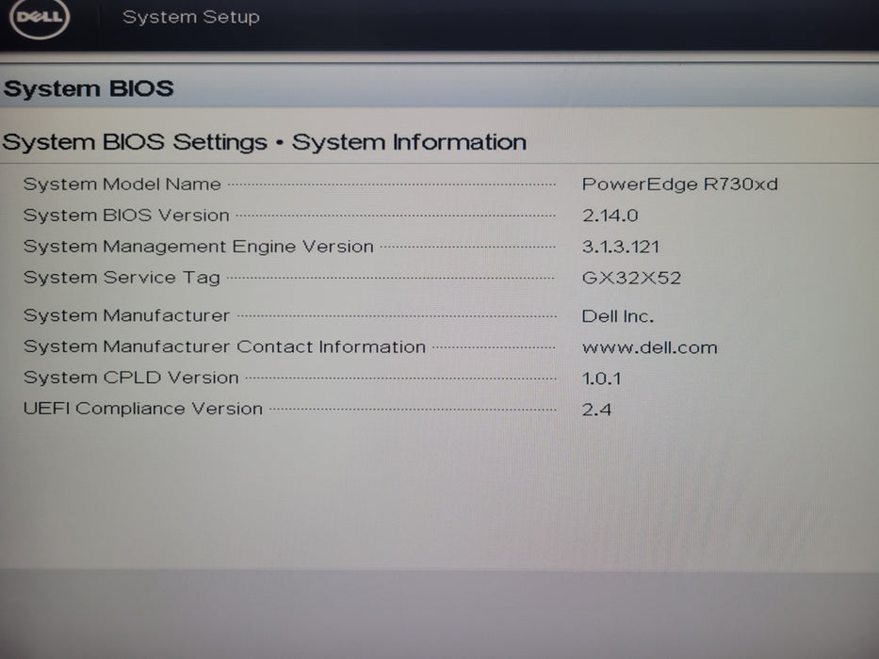Click the PowerEdge R730xd value
Screen dimensions: 879x659
[x=680, y=185]
